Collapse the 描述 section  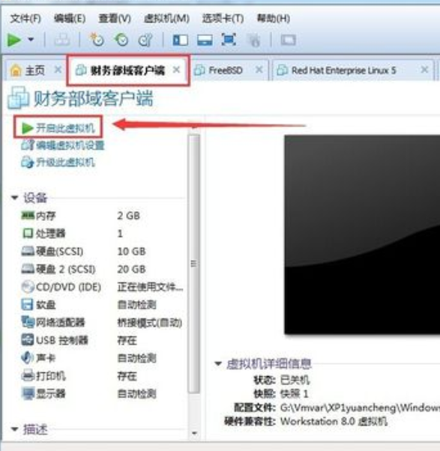(14, 429)
